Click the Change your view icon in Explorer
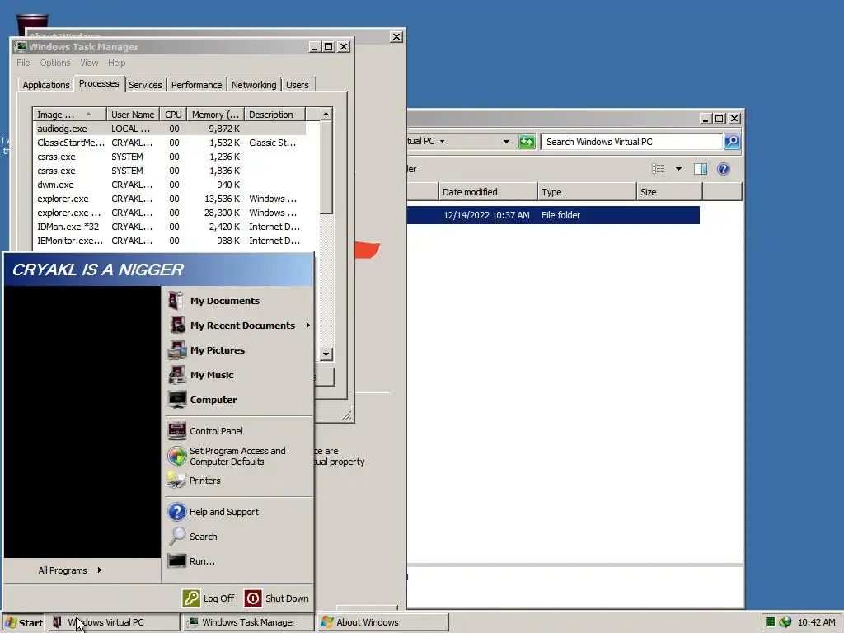The image size is (844, 633). [x=659, y=169]
